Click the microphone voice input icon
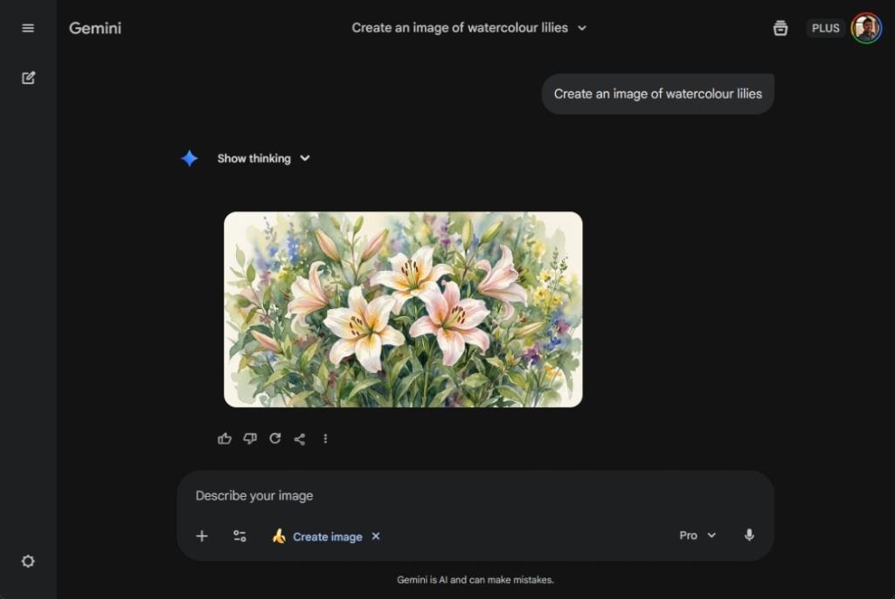 pyautogui.click(x=749, y=535)
